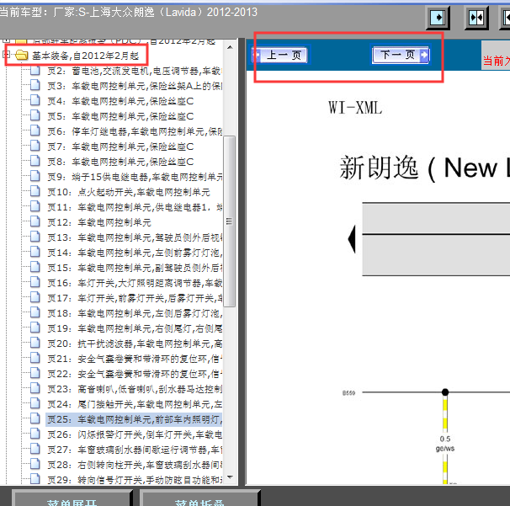Select highlighted 页25: 前部车内照明灯 entry
Image resolution: width=510 pixels, height=506 pixels.
point(135,419)
